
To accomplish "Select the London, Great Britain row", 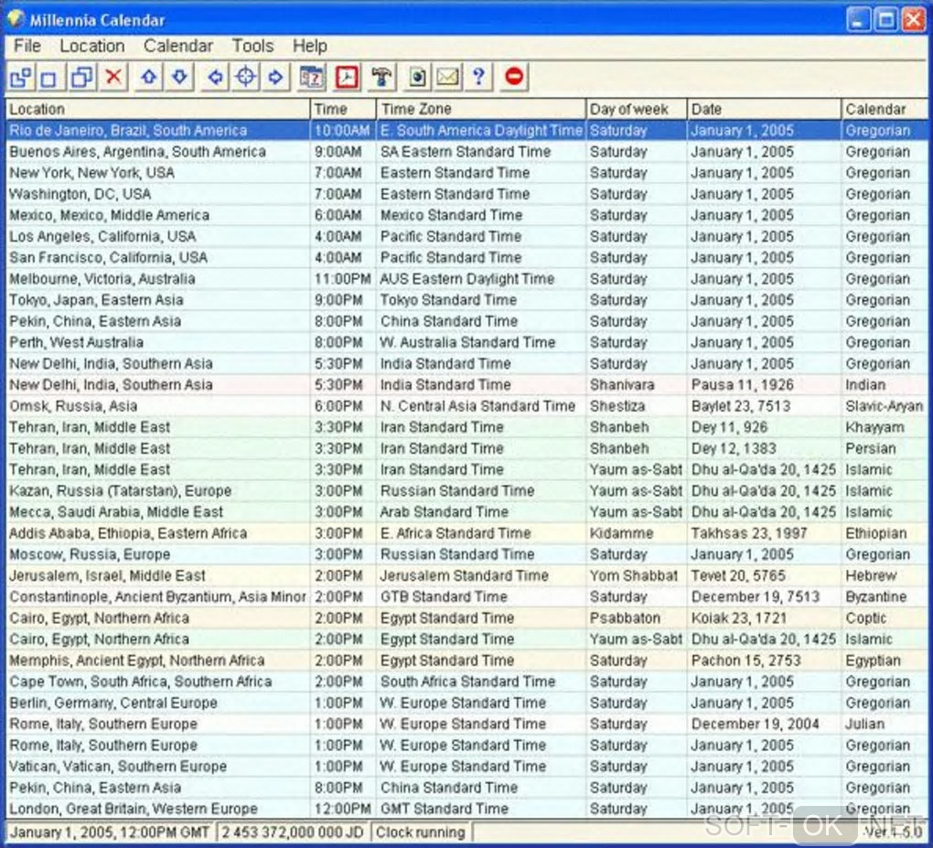I will (466, 809).
